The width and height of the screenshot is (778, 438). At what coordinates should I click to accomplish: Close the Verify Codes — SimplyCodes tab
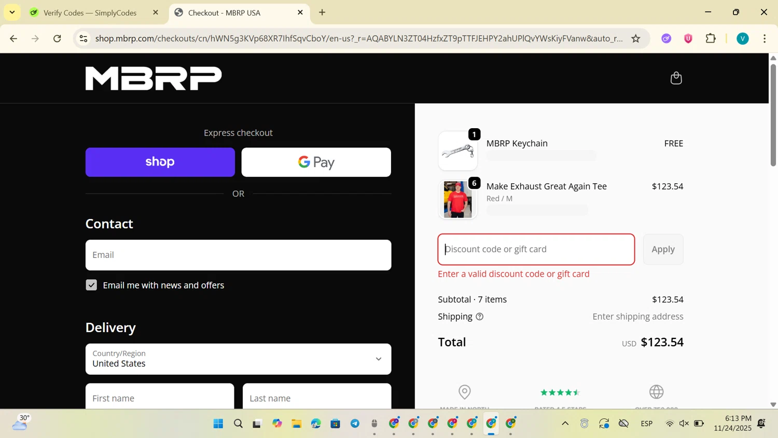coord(156,12)
